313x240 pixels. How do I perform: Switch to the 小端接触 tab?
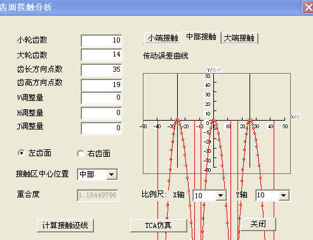[163, 38]
